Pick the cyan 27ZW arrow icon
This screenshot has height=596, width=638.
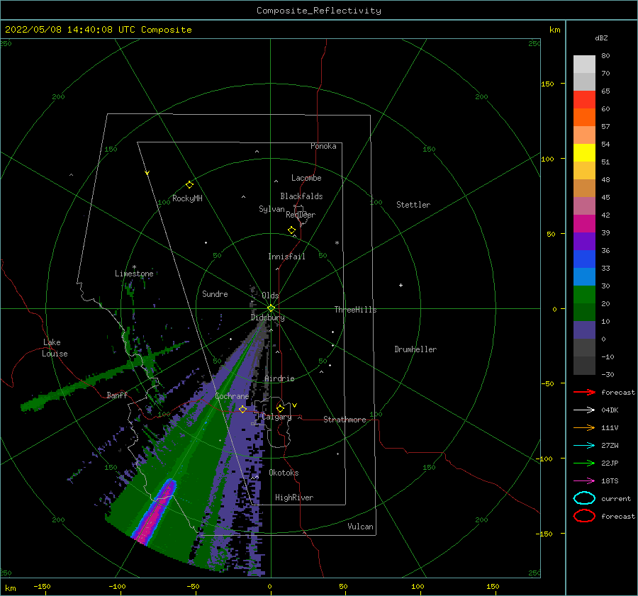coord(584,446)
